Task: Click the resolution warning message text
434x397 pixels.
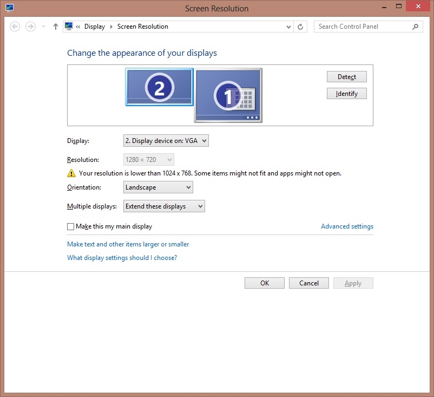Action: pos(210,173)
